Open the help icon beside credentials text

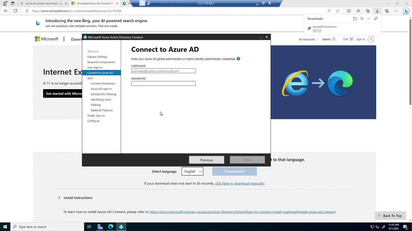point(238,59)
